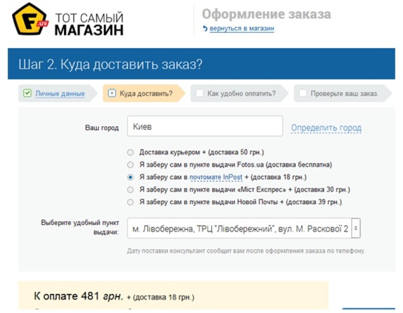Image resolution: width=403 pixels, height=313 pixels.
Task: Open the почтомате InPost hyperlink
Action: click(x=216, y=177)
